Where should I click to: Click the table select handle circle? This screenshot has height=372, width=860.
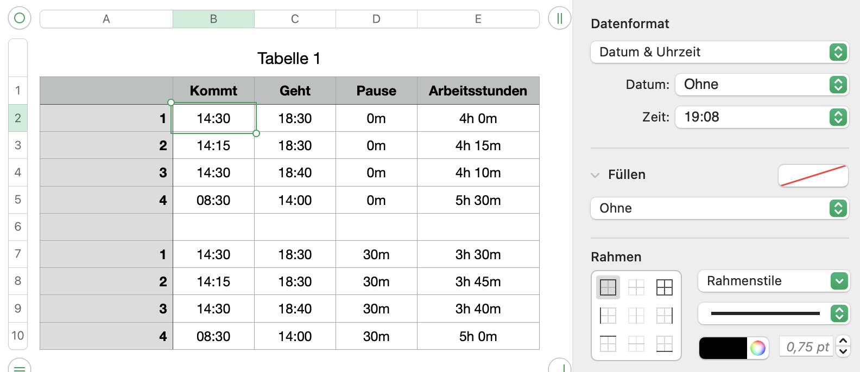click(x=20, y=18)
